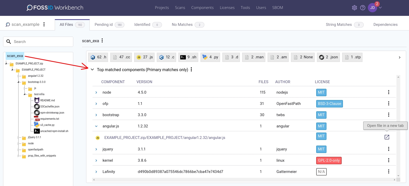Click the file tree Search field
This screenshot has width=409, height=186.
pos(38,41)
